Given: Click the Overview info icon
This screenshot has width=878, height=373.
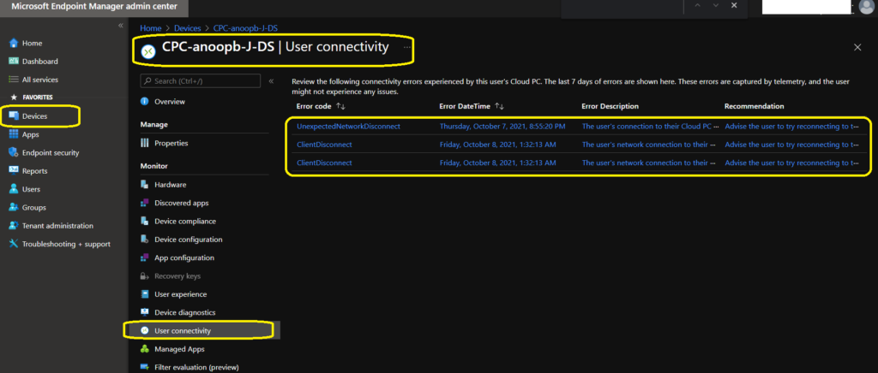Looking at the screenshot, I should [x=145, y=102].
